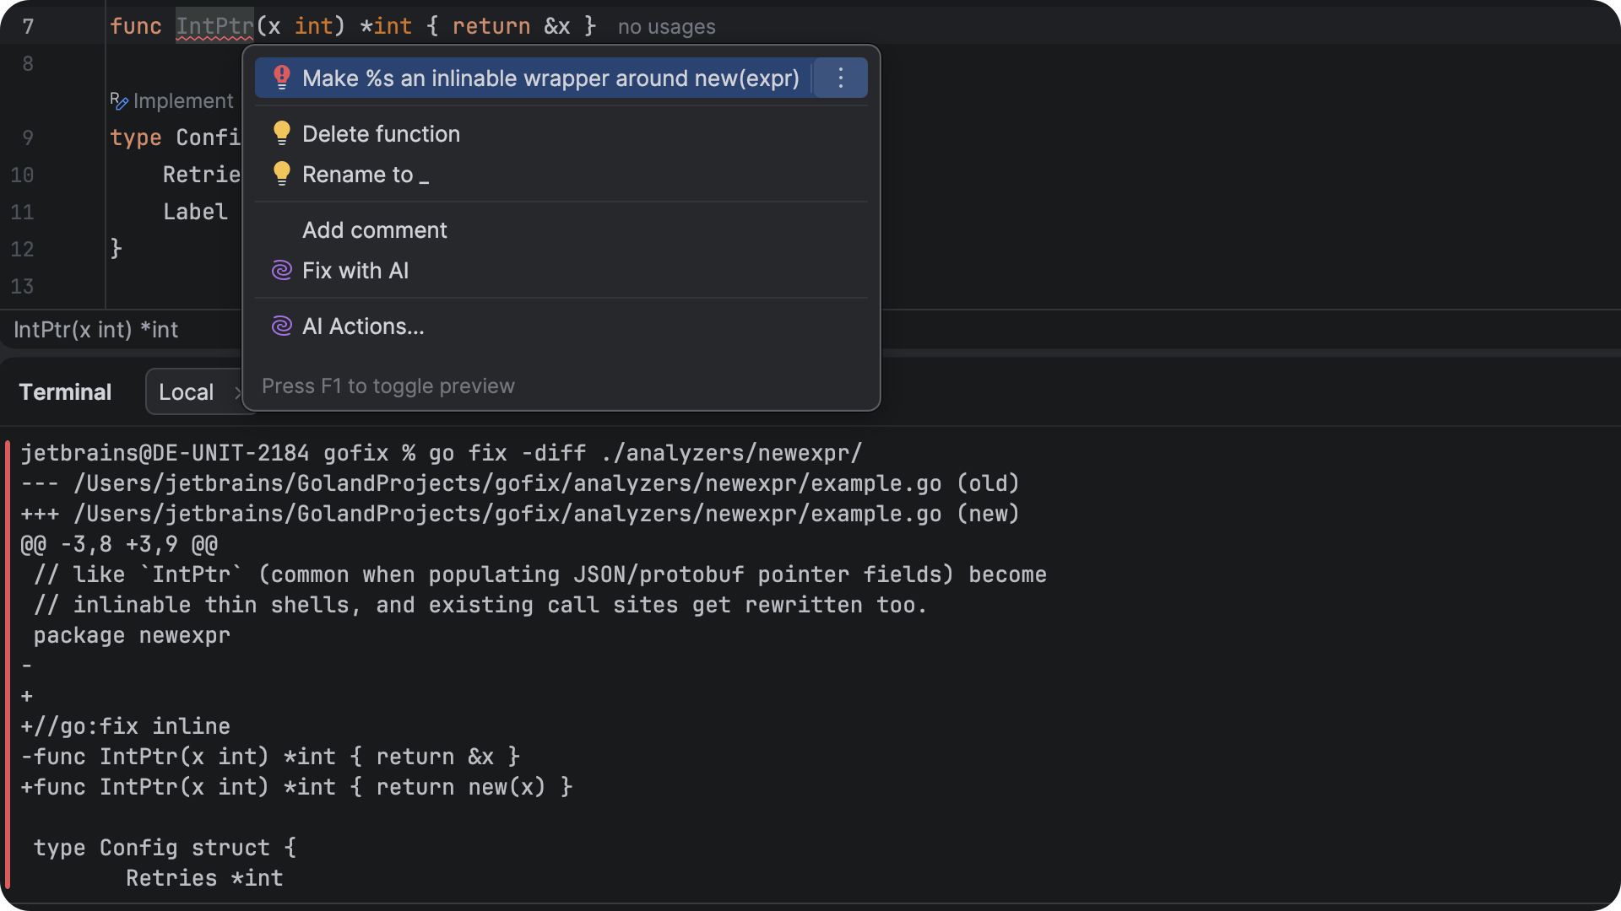Click the closing brace on line 12
This screenshot has height=911, width=1621.
[117, 248]
